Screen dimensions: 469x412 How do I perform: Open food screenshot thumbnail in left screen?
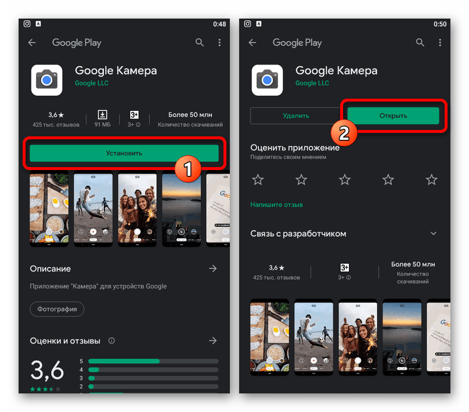pos(49,208)
